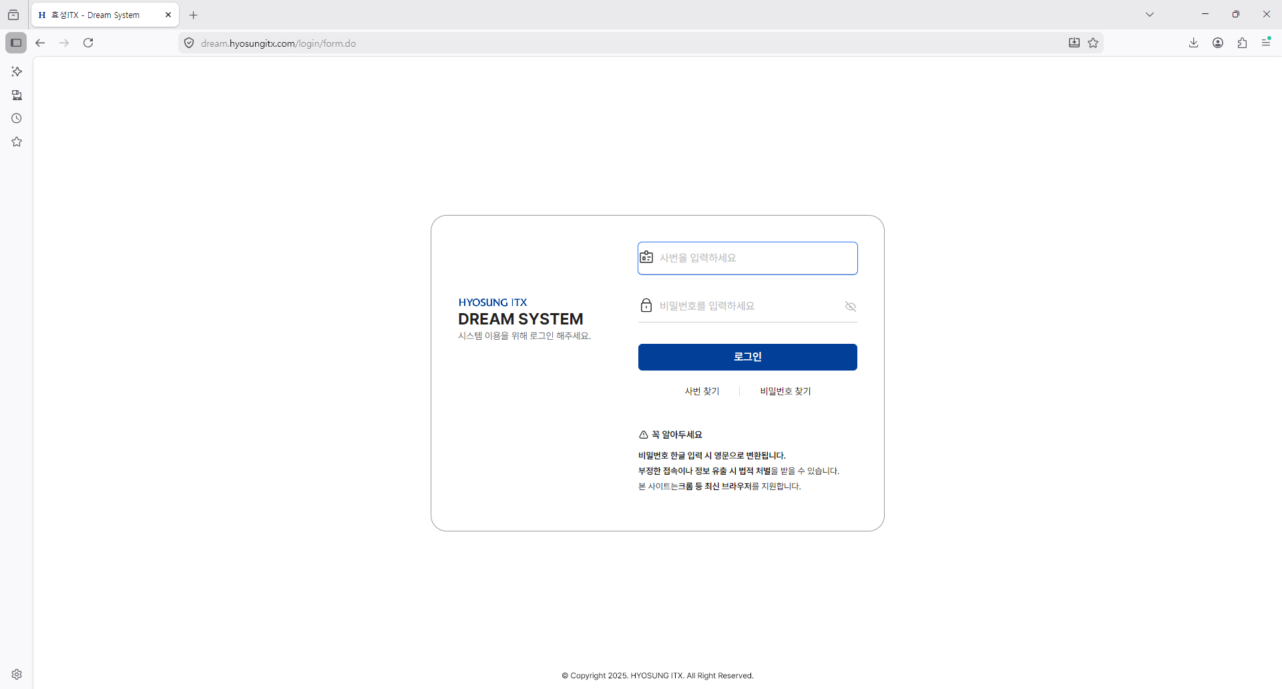Screen dimensions: 1282x689
Task: Click the employee ID input field
Action: pos(748,258)
